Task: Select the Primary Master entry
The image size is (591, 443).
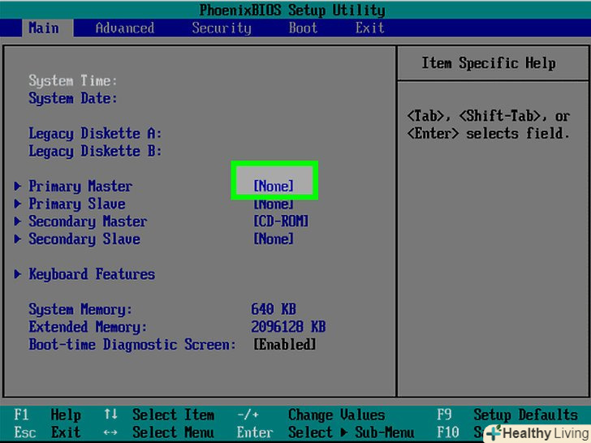Action: [x=80, y=187]
